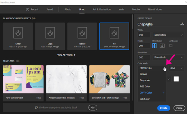This screenshot has width=187, height=114.
Task: Close the New Document dialog window
Action: coord(186,2)
